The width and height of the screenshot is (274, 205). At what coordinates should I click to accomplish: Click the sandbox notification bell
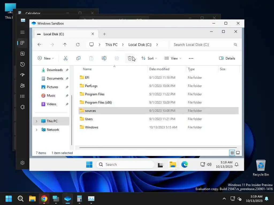click(237, 164)
